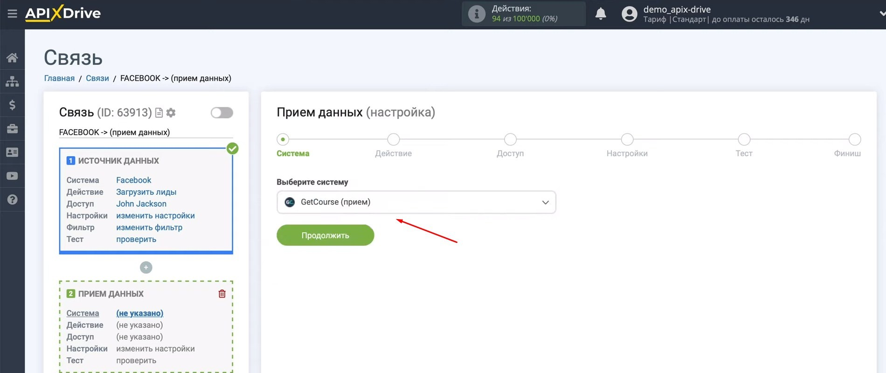Click the Тест step label
The width and height of the screenshot is (886, 373).
[744, 153]
